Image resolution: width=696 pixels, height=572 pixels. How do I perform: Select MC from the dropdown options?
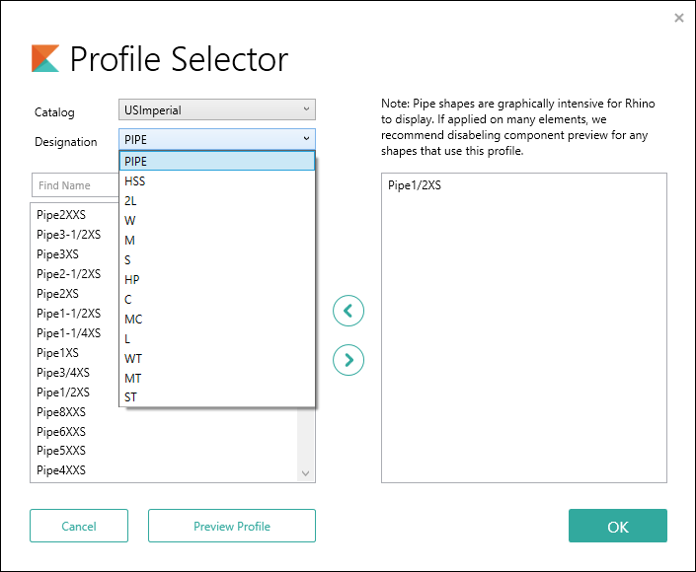[x=133, y=319]
